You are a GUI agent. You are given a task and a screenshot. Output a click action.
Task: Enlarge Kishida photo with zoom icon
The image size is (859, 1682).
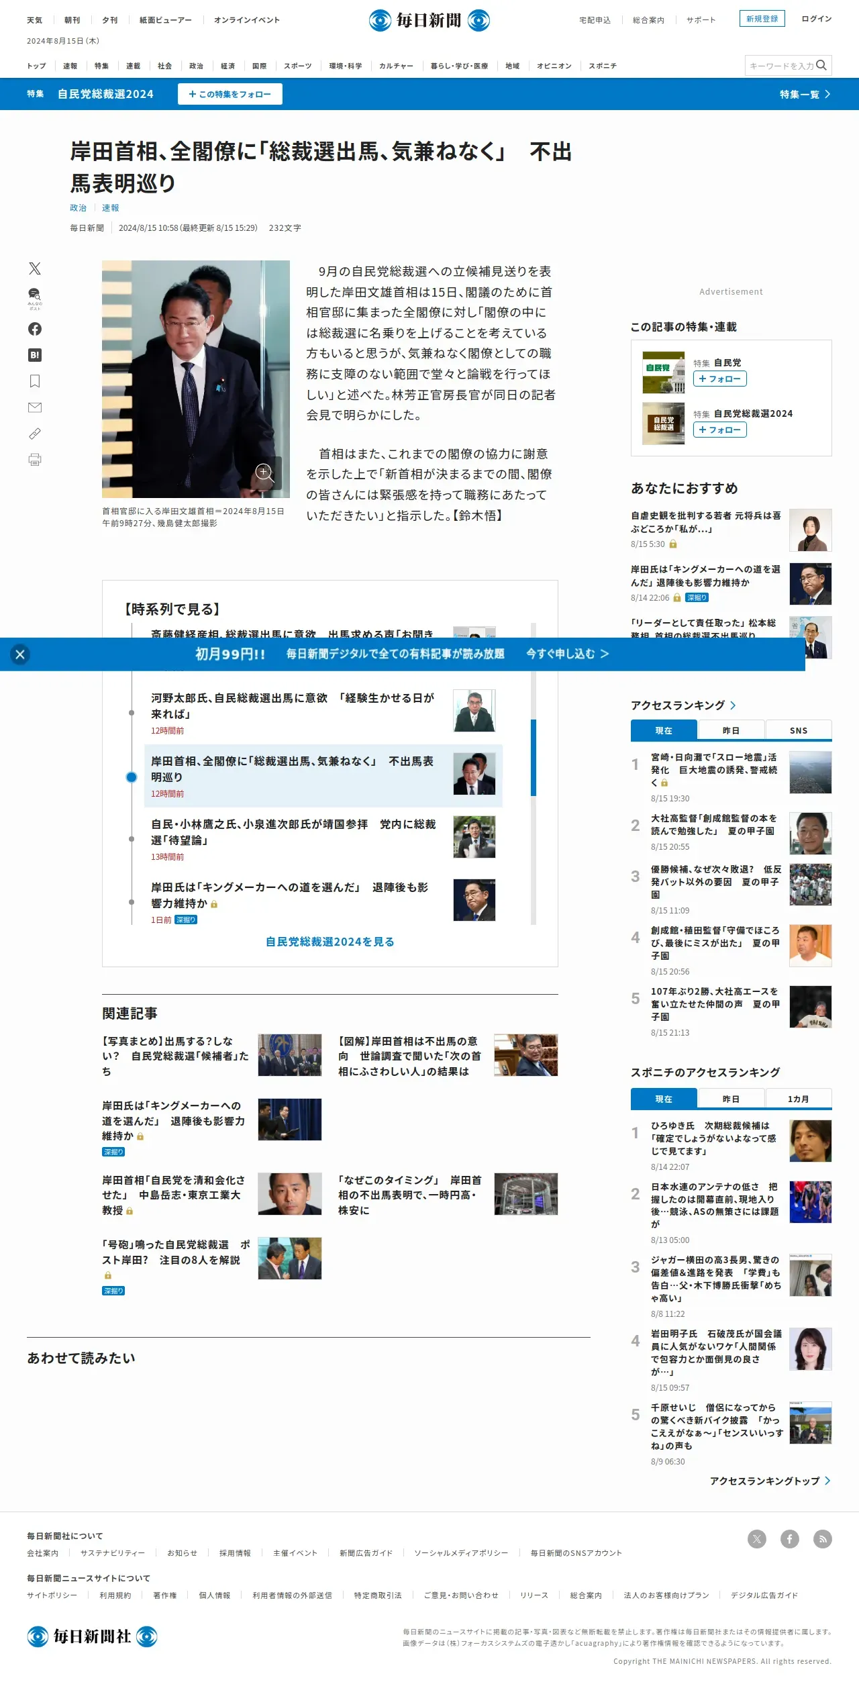[x=264, y=473]
